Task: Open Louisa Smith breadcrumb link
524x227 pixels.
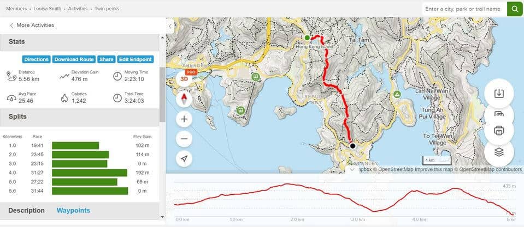Action: tap(48, 9)
